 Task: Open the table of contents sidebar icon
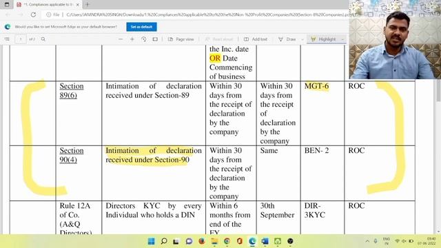7,39
